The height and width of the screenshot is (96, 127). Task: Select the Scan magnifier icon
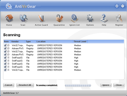(24, 18)
